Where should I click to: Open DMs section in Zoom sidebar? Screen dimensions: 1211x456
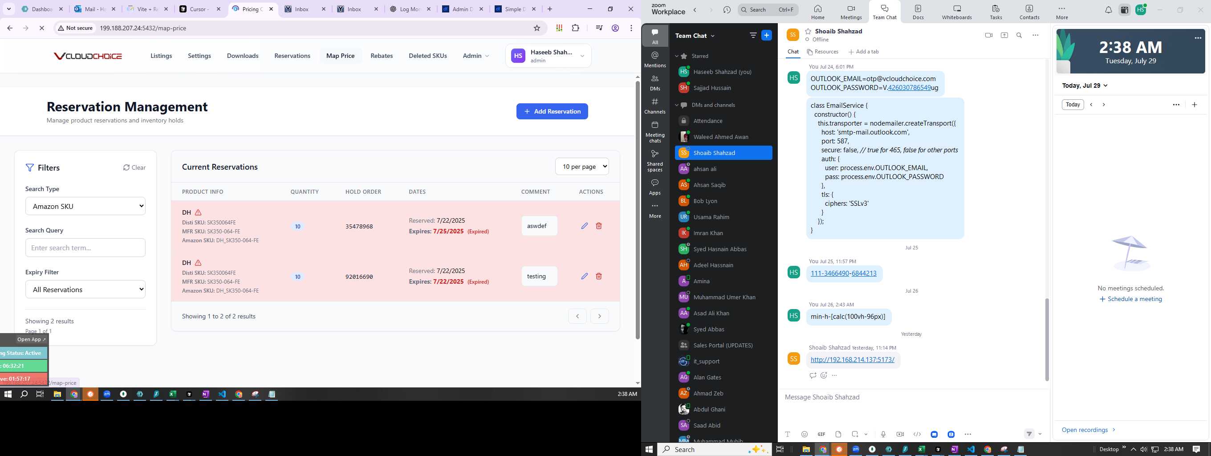point(655,83)
